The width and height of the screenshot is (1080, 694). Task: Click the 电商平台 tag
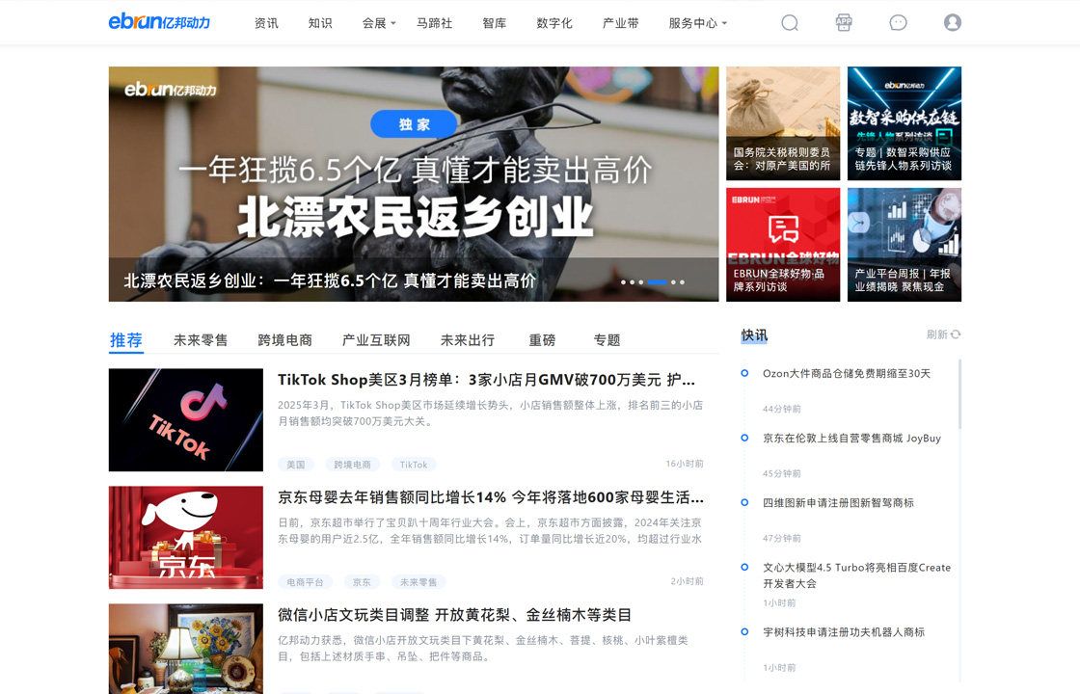coord(305,582)
